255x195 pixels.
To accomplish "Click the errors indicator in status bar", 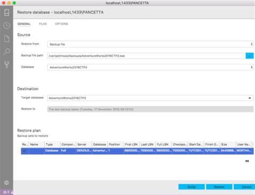I will (x=6, y=192).
